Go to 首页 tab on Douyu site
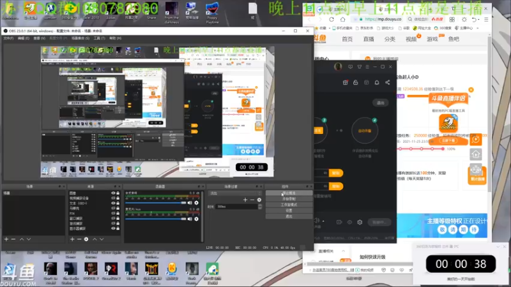The width and height of the screenshot is (511, 287). pos(347,39)
